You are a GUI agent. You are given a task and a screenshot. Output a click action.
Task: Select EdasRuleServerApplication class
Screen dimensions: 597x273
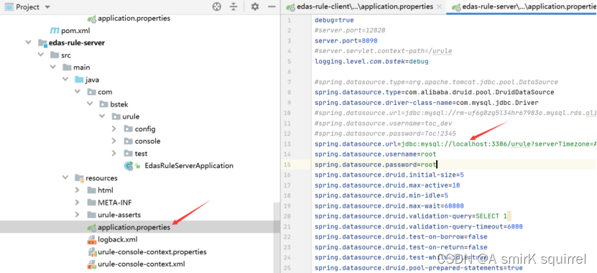point(189,166)
